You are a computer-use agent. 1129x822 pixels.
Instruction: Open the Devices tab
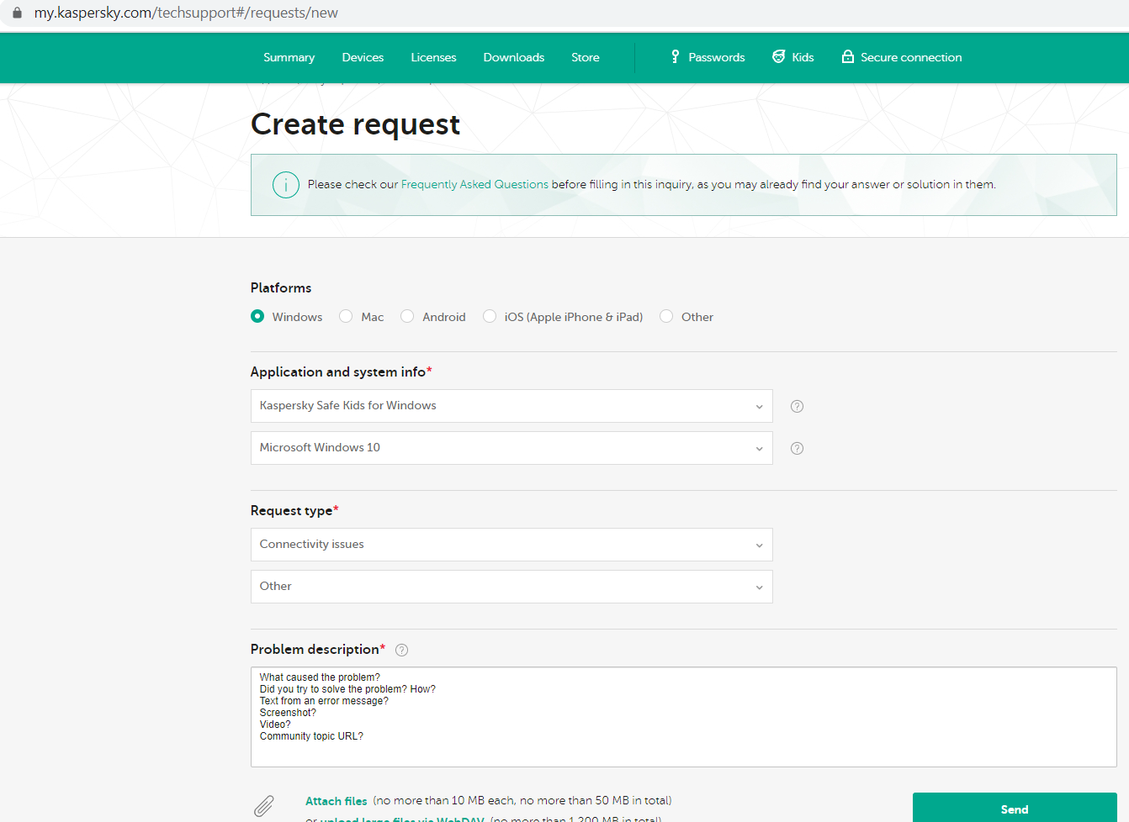pyautogui.click(x=363, y=57)
